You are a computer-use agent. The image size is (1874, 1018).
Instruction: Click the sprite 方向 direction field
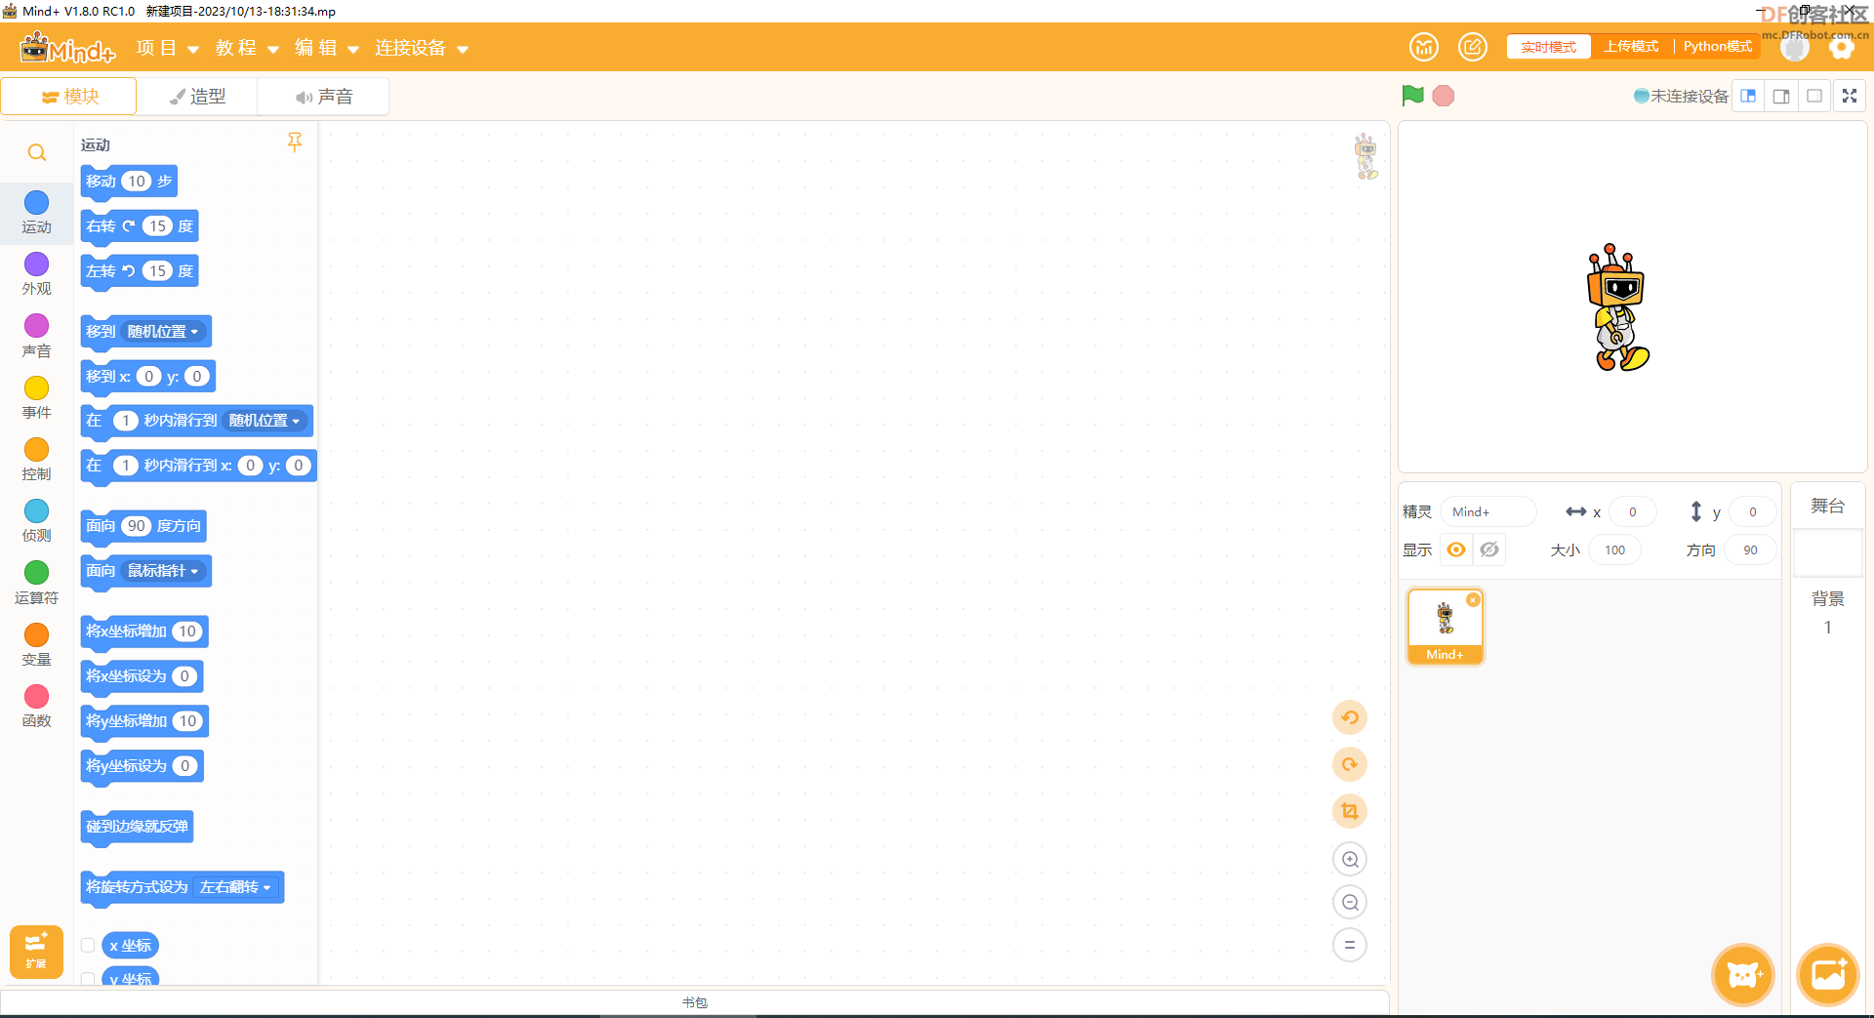1750,550
